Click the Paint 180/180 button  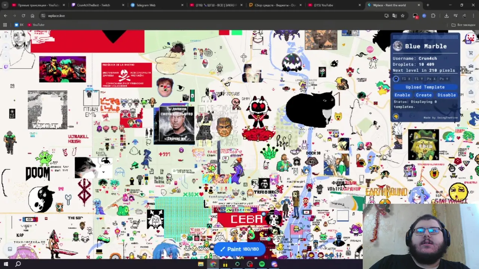click(239, 249)
